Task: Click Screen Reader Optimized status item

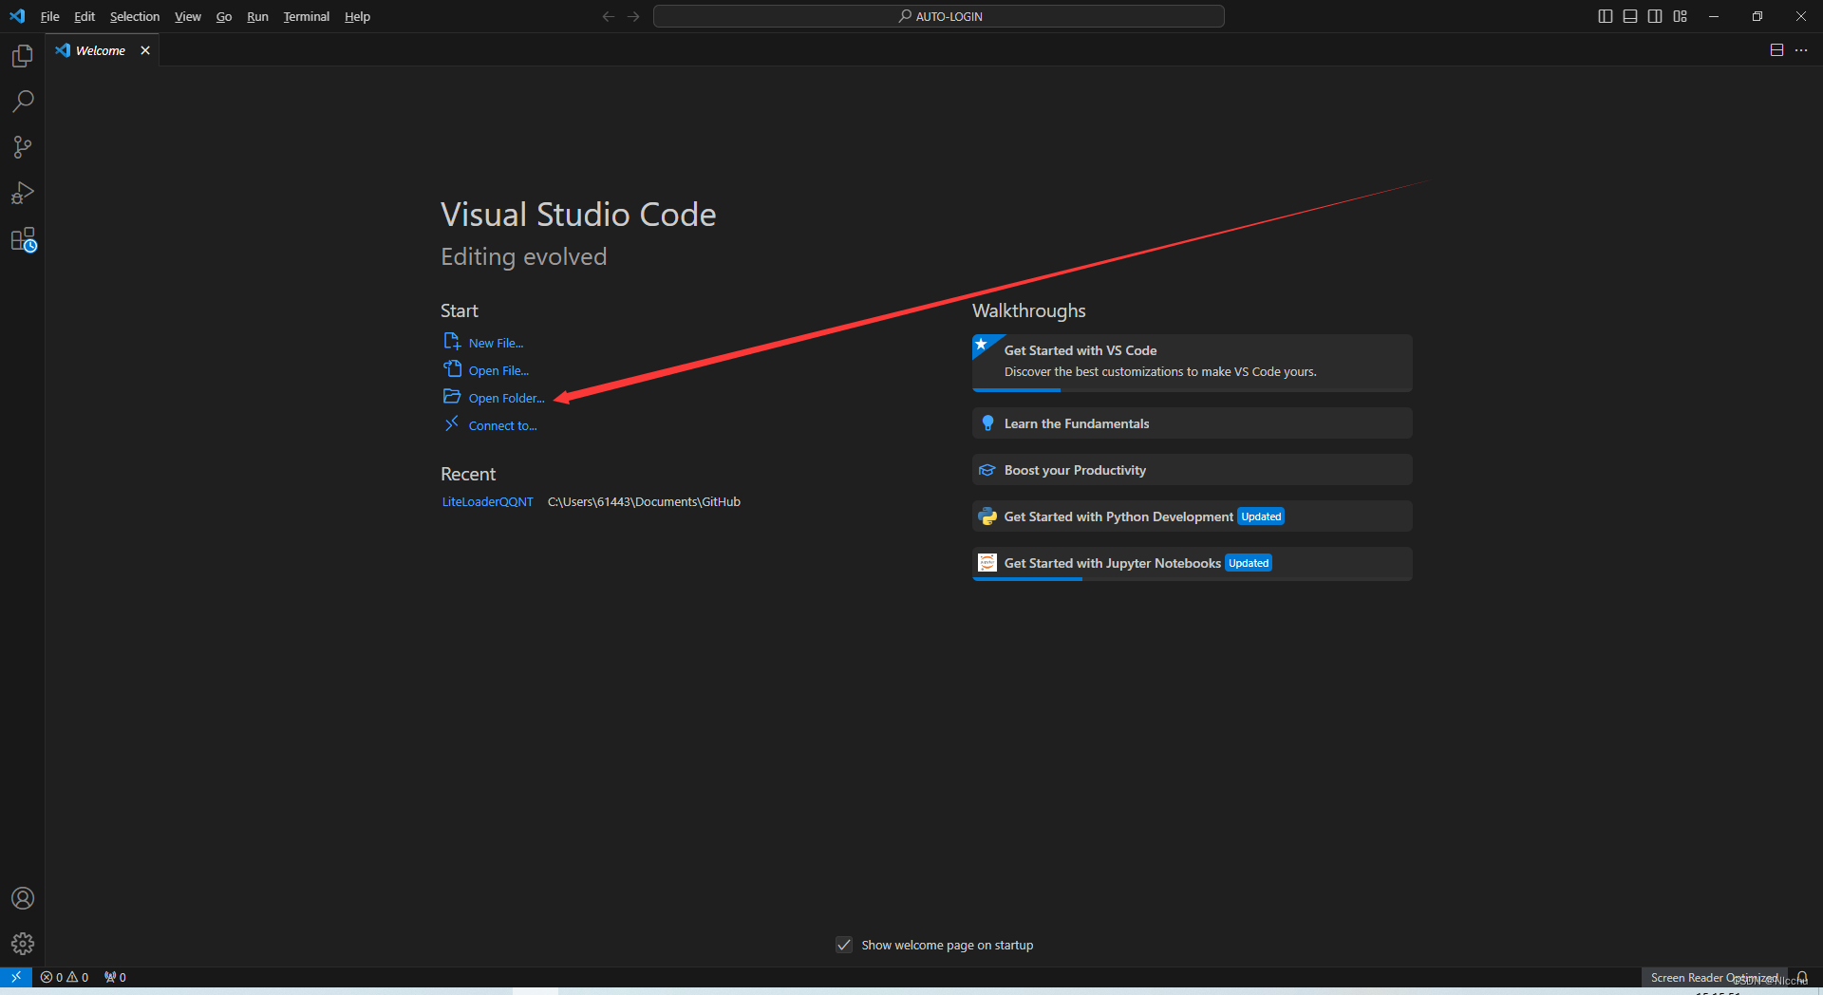Action: (1714, 977)
